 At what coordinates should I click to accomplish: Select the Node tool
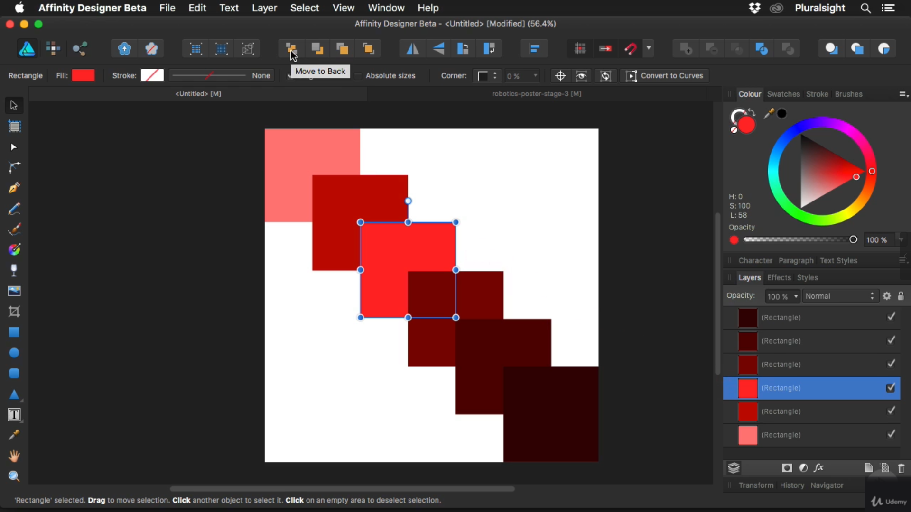(14, 147)
